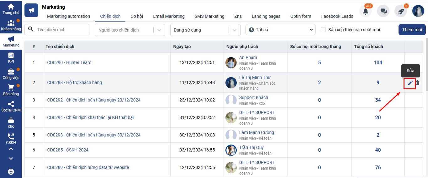
Task: Open the Tất cả time filter dropdown
Action: point(280,30)
